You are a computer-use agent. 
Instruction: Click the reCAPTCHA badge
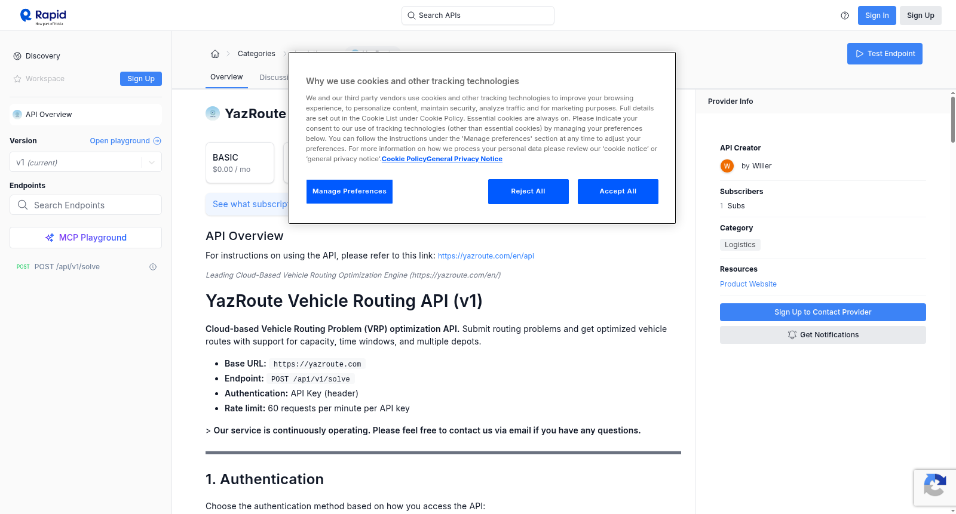point(935,488)
